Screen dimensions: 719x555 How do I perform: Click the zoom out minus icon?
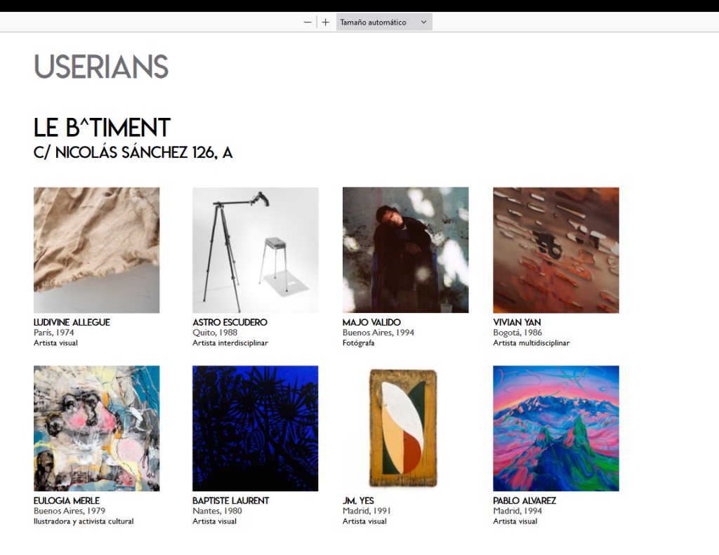point(308,22)
